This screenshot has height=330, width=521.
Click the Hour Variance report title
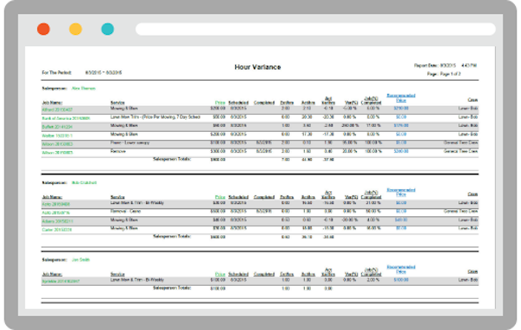pos(258,67)
